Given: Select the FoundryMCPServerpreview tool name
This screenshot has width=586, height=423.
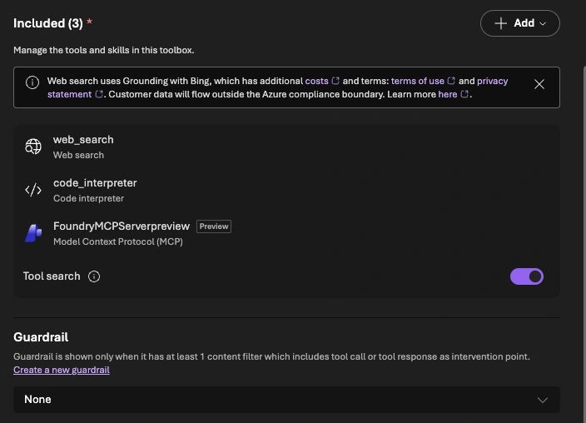Looking at the screenshot, I should click(122, 226).
